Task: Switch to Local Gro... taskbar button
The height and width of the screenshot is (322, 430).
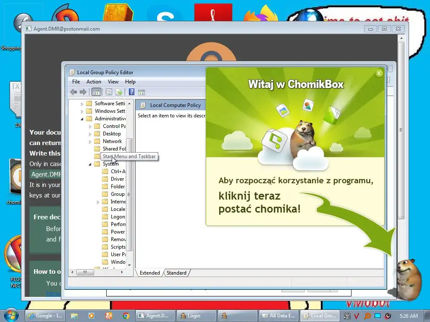Action: (320, 316)
